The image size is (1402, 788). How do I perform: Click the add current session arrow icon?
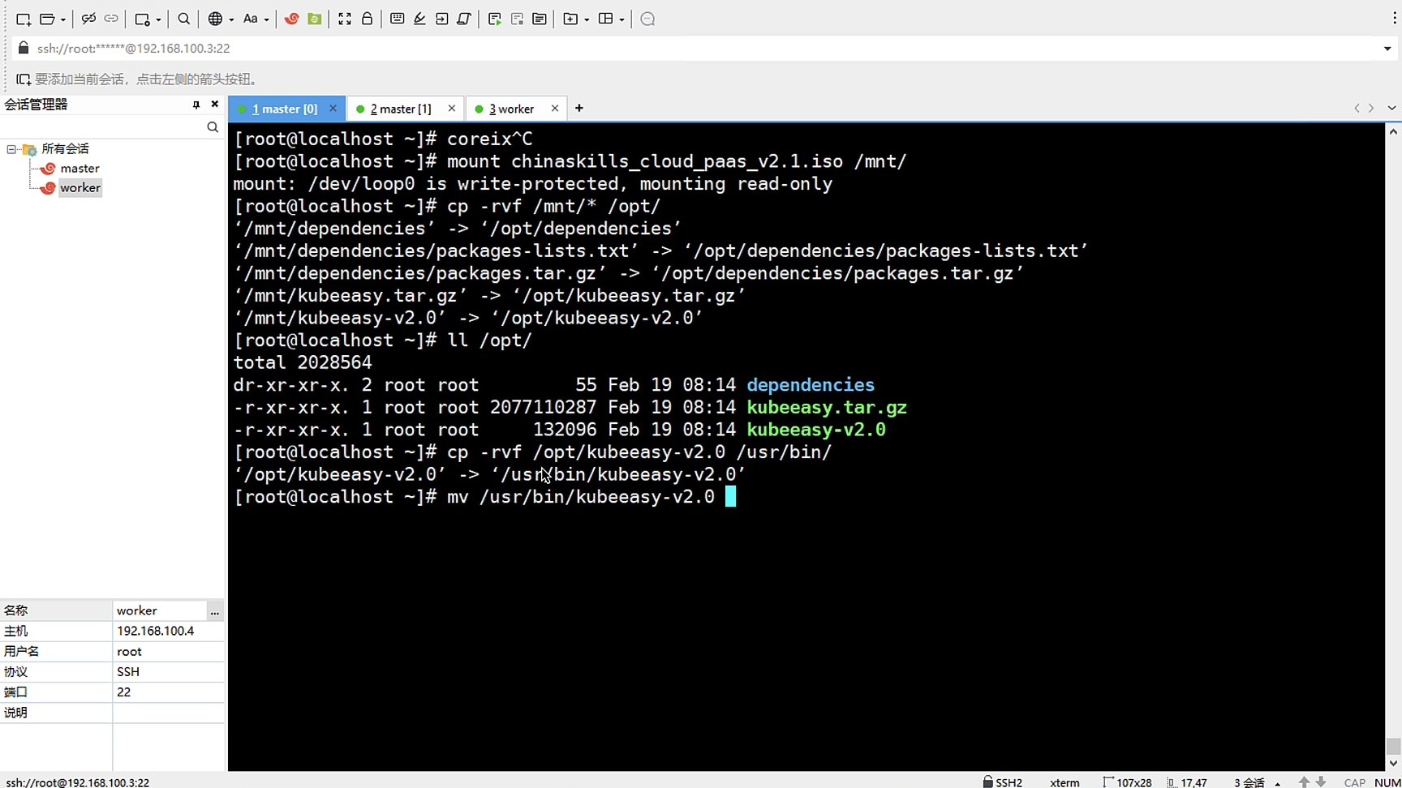pyautogui.click(x=24, y=79)
